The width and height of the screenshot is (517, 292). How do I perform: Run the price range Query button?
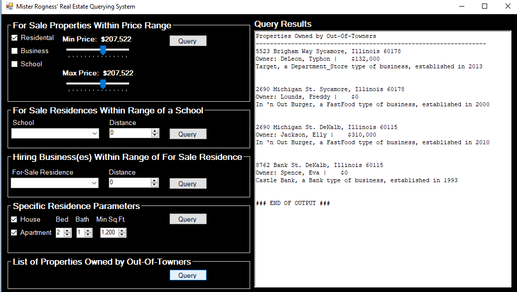(187, 41)
